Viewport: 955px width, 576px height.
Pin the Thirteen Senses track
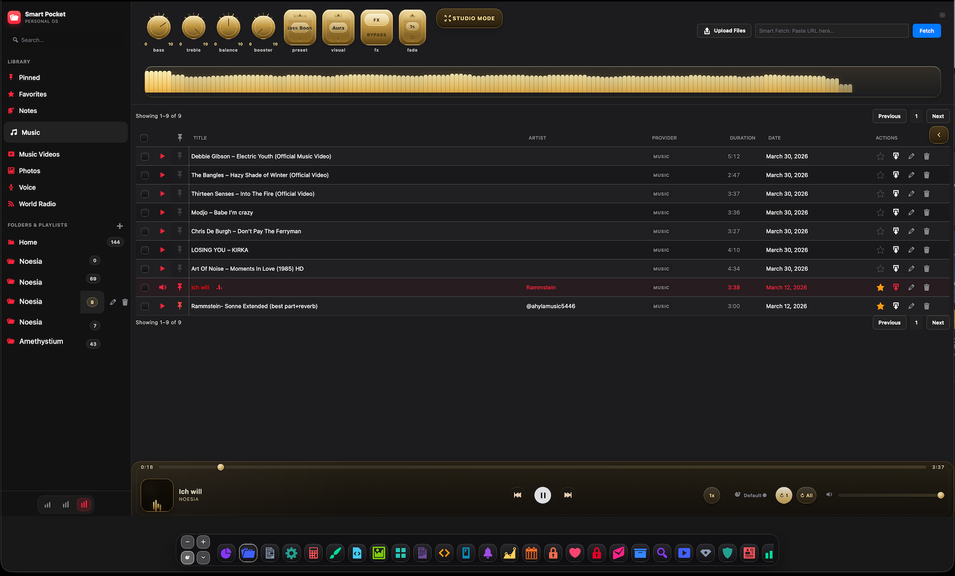point(179,194)
